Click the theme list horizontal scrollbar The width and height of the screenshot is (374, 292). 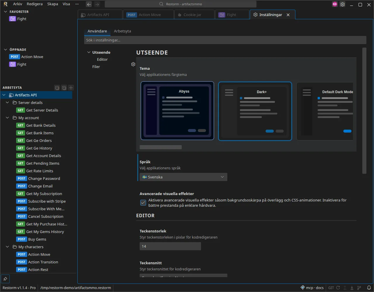pyautogui.click(x=161, y=147)
